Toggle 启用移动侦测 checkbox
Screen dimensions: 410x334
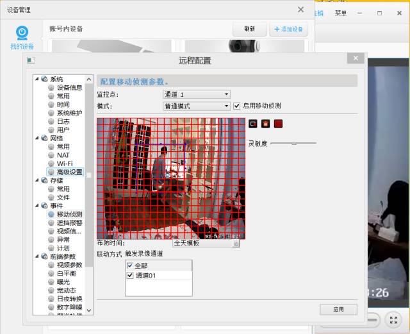237,106
